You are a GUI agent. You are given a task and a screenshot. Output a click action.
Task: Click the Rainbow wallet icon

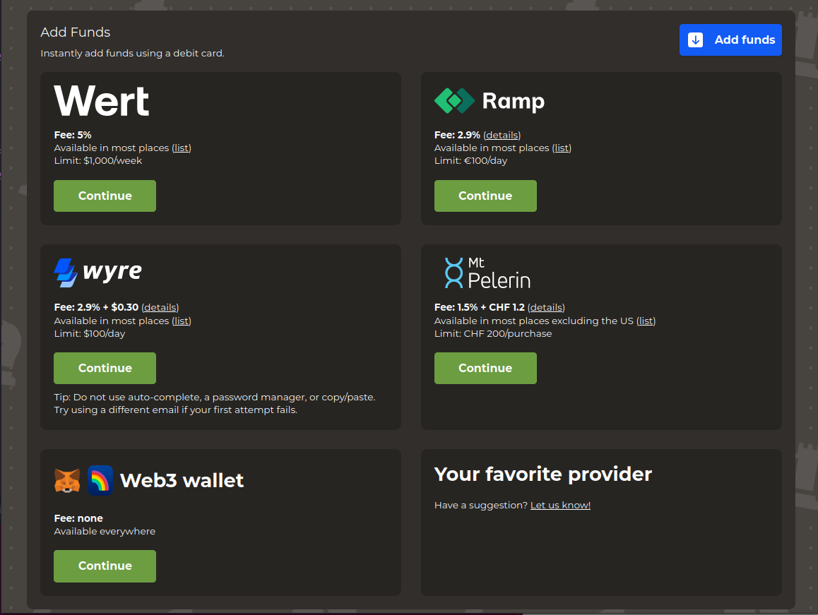(x=100, y=480)
